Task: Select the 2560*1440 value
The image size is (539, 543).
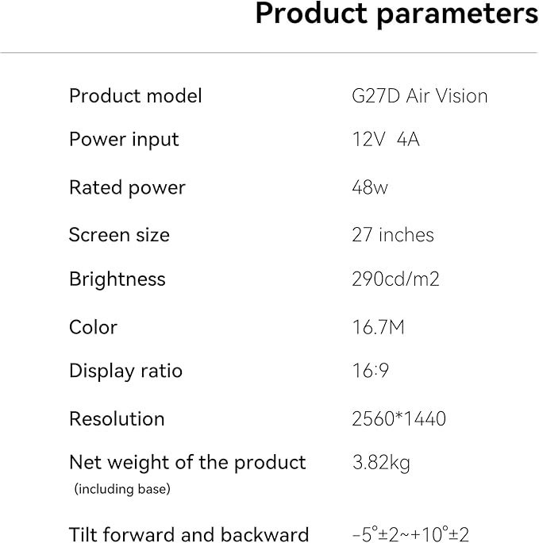Action: [398, 419]
